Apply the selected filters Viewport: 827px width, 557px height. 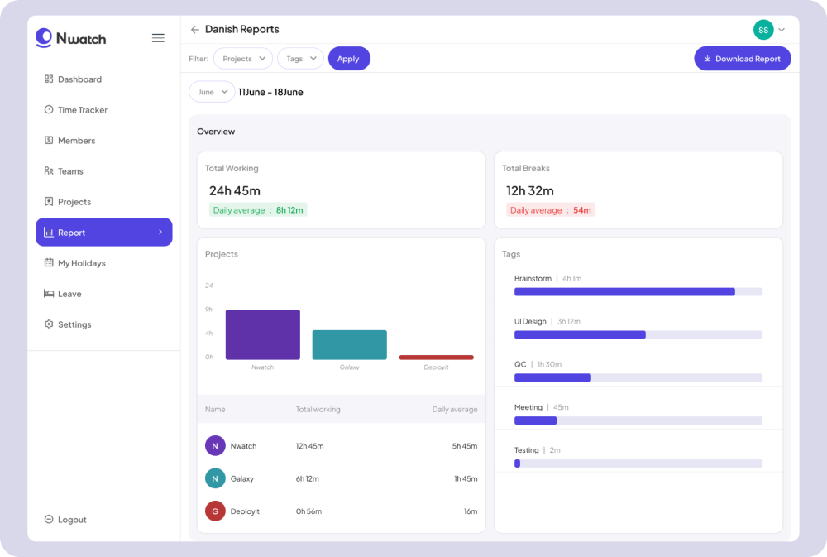point(348,59)
